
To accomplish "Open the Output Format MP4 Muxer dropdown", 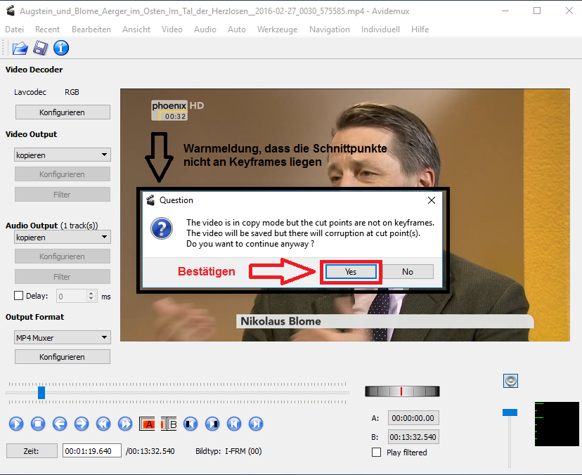I will pos(63,338).
